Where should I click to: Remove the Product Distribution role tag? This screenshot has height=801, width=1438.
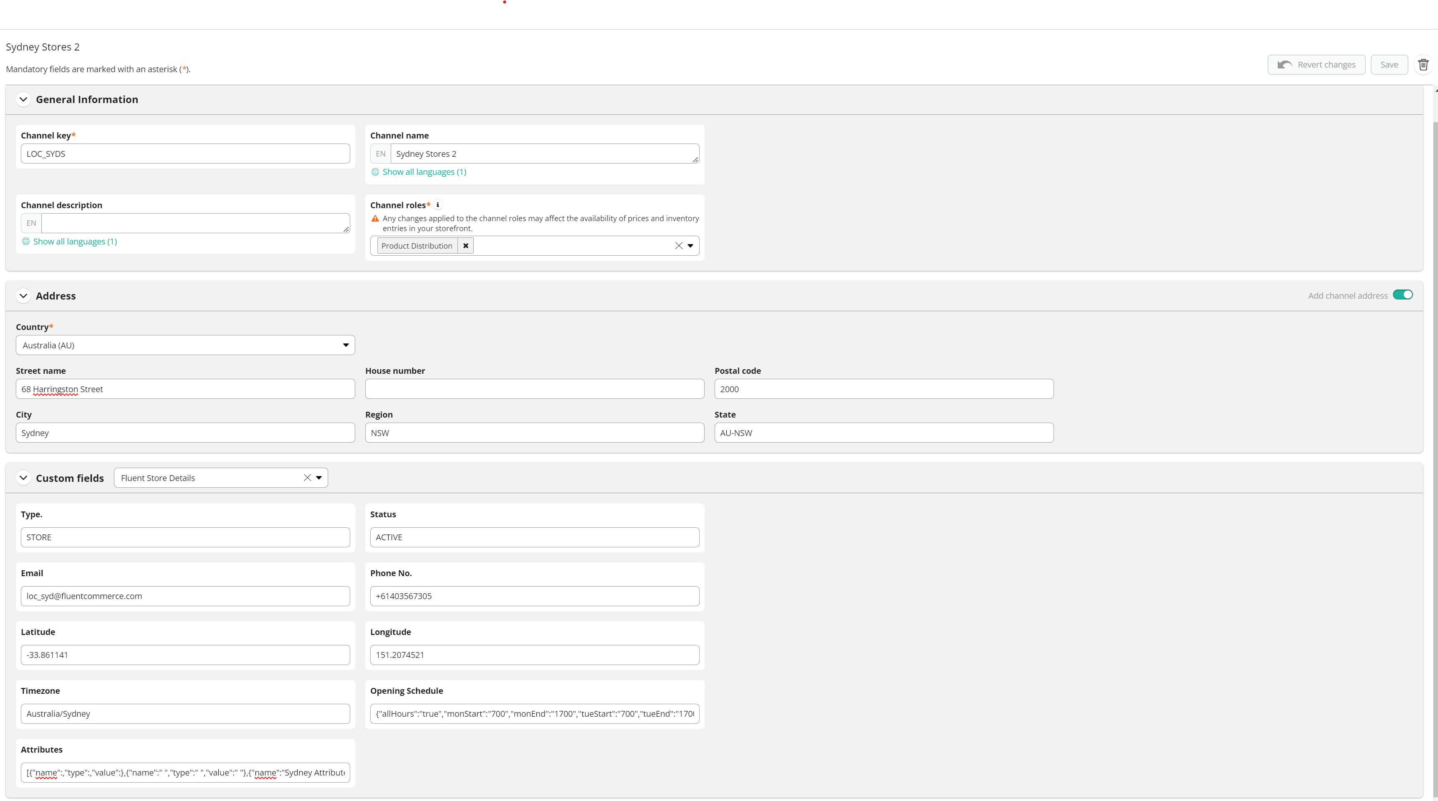pos(465,245)
